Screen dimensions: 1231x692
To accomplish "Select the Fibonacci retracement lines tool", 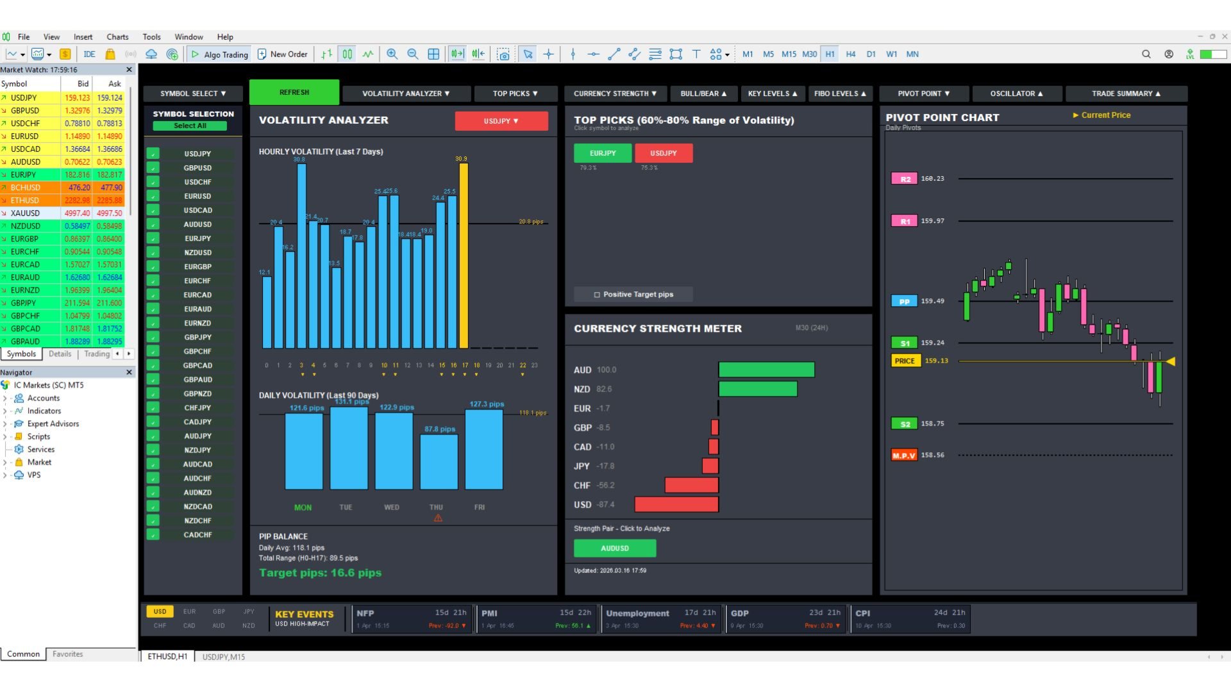I will coord(655,54).
